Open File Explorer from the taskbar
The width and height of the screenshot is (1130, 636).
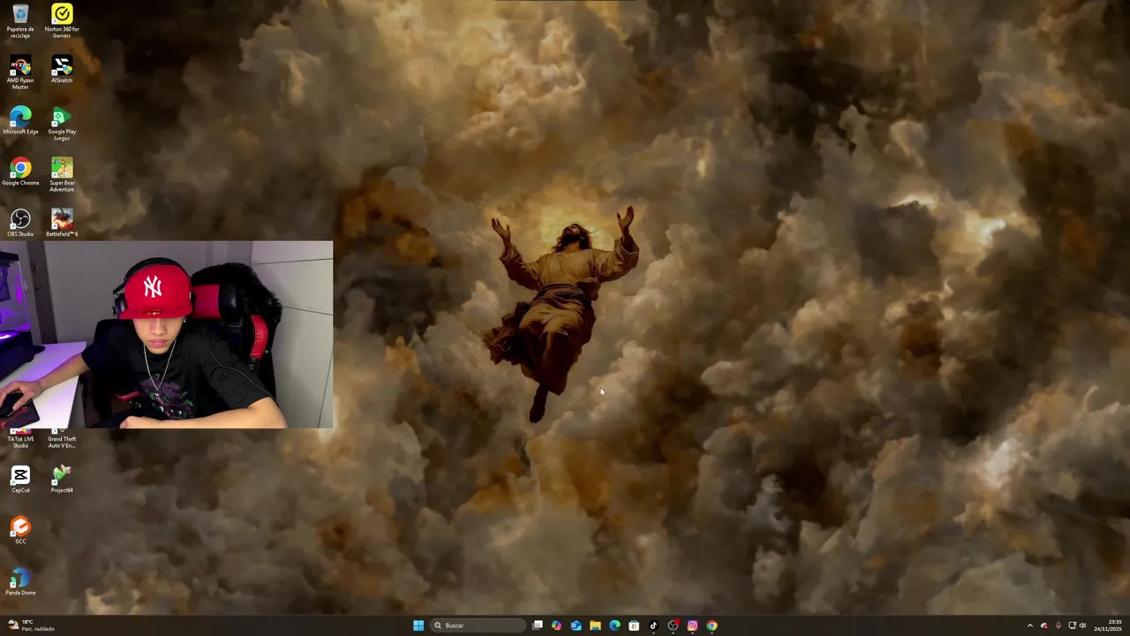(595, 625)
